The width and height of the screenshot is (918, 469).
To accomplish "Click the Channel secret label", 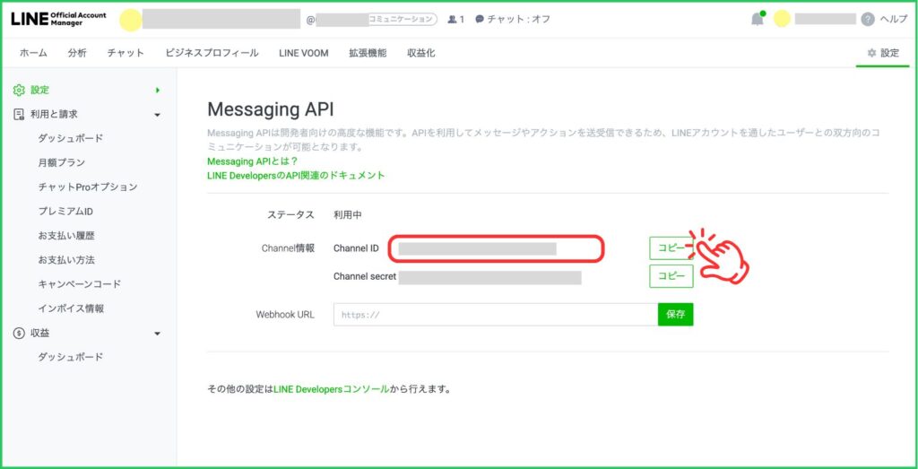I will click(365, 276).
